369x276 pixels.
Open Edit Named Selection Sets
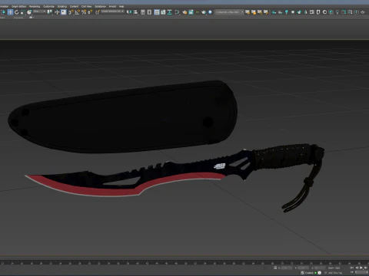tap(98, 12)
